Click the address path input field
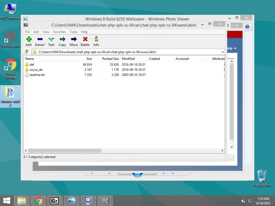 tap(128, 52)
